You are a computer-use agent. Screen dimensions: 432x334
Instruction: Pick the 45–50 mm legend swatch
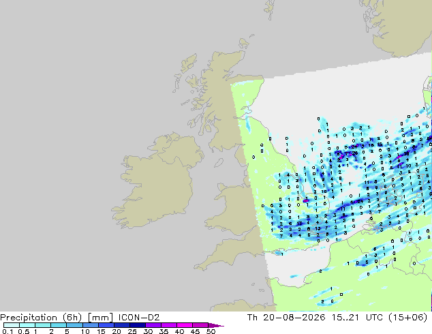200,325
